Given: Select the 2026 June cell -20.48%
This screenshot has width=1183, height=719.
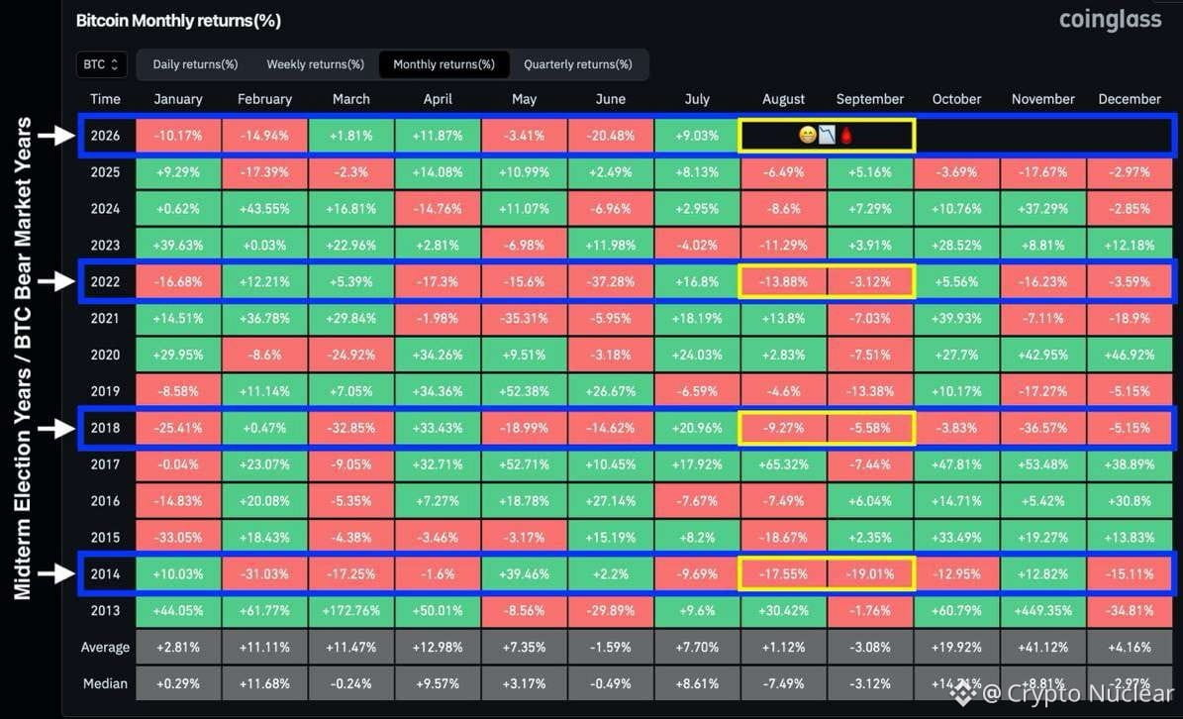Looking at the screenshot, I should click(x=611, y=136).
